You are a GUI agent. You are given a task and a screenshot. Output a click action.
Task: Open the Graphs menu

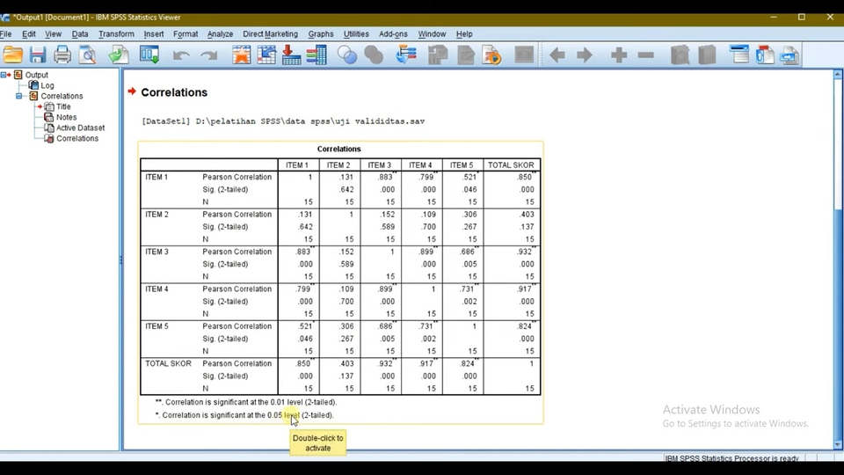321,34
